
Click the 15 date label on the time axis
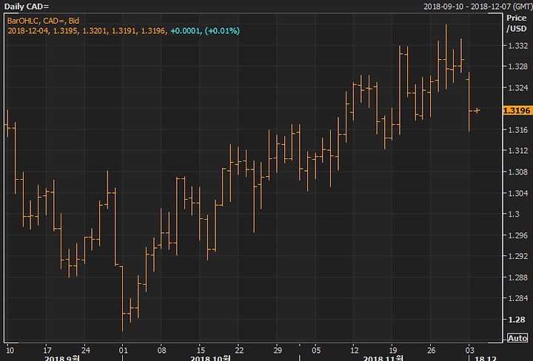click(x=201, y=350)
